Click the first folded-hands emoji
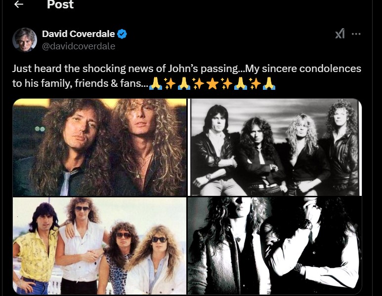382x296 pixels. [155, 84]
